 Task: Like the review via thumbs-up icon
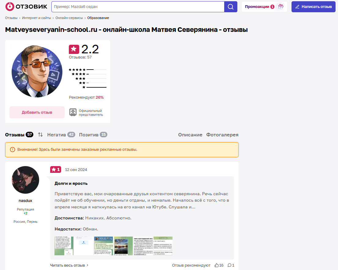point(217,265)
